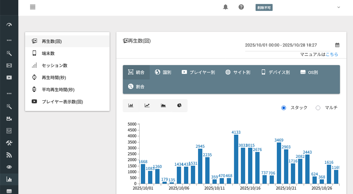Open help via question mark icon

[x=241, y=7]
